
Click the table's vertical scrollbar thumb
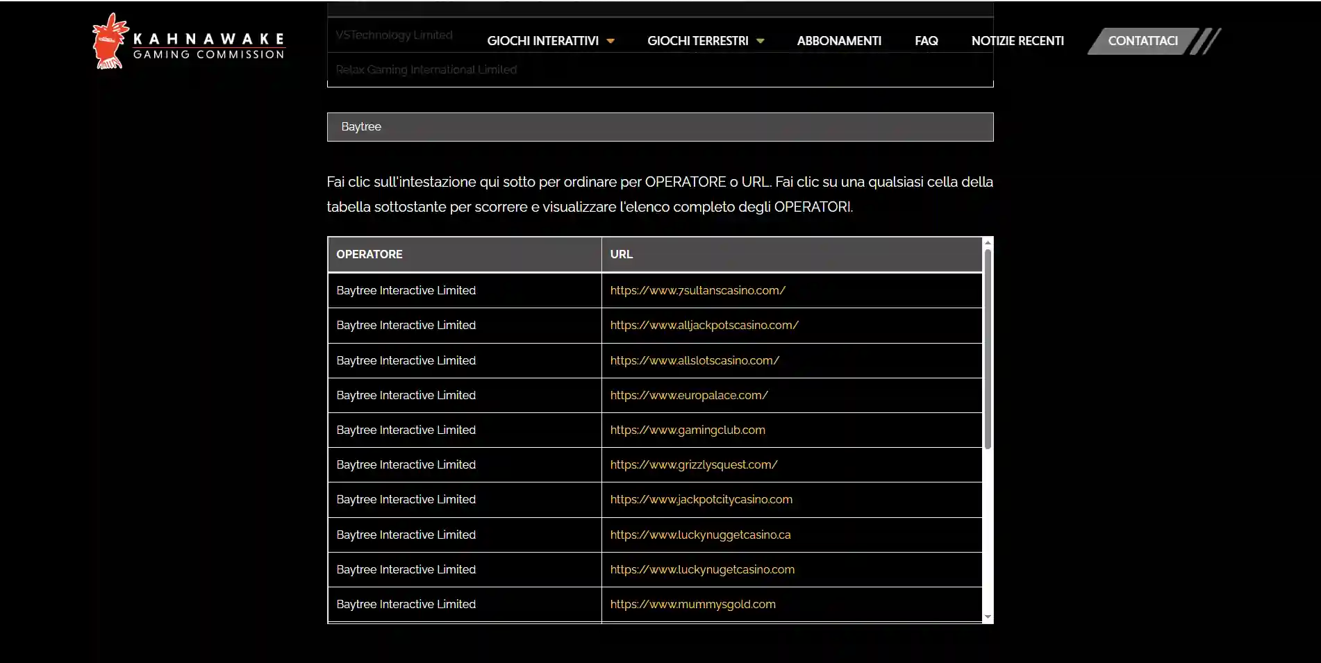coord(988,349)
